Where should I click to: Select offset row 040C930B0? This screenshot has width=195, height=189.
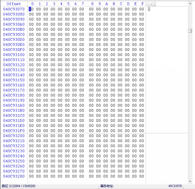click(x=14, y=29)
